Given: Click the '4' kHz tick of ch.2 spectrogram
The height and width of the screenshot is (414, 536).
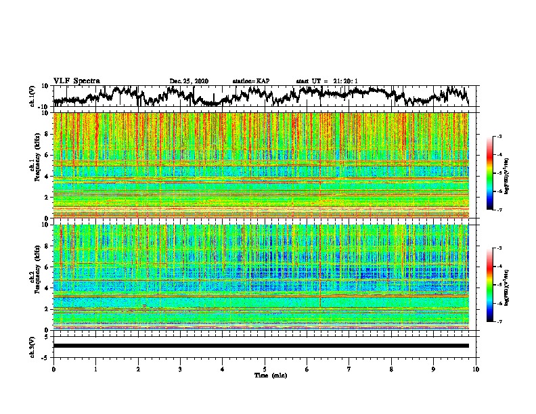Looking at the screenshot, I should click(x=47, y=288).
